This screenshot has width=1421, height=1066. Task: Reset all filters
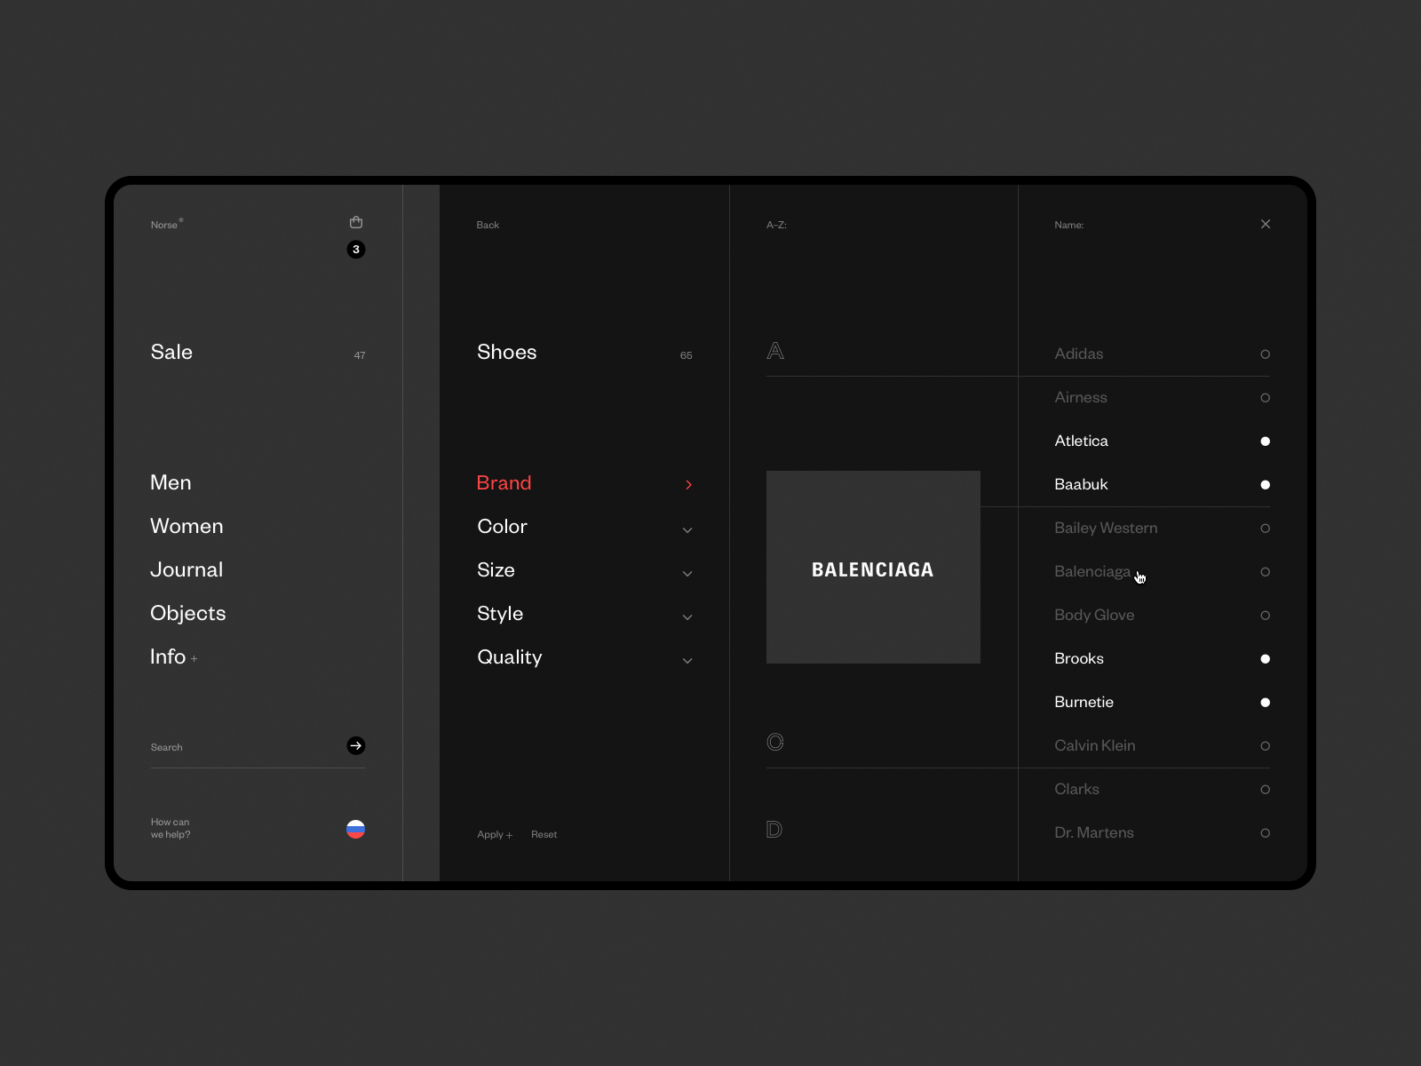coord(544,834)
